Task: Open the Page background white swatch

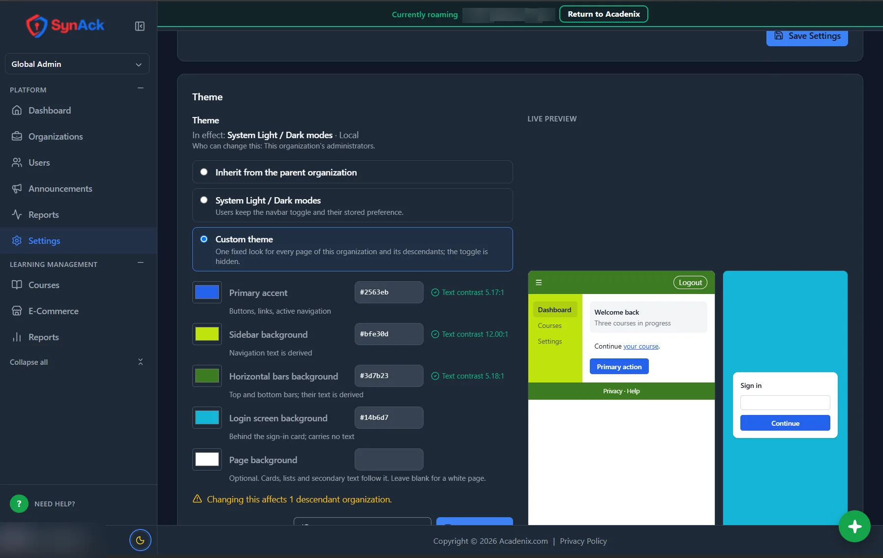Action: [207, 459]
